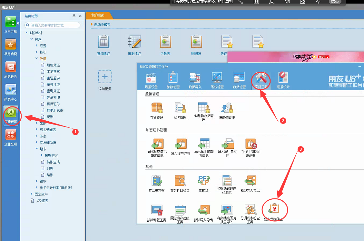364x241 pixels.
Task: Open 总账数据修正 tool
Action: point(274,212)
